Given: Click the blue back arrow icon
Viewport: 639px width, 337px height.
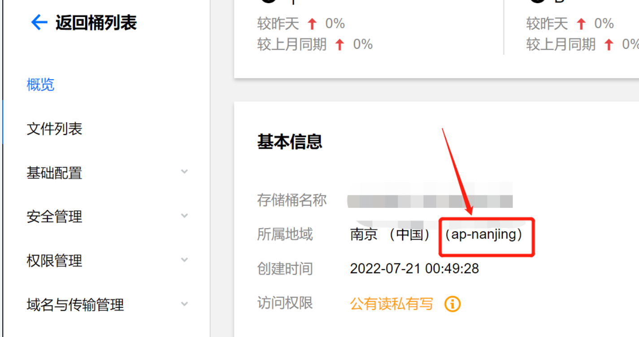Looking at the screenshot, I should point(39,22).
